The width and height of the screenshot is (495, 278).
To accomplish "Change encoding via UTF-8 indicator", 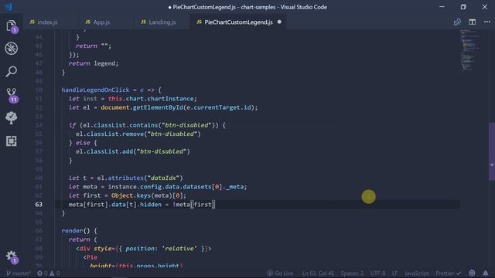I will 378,273.
